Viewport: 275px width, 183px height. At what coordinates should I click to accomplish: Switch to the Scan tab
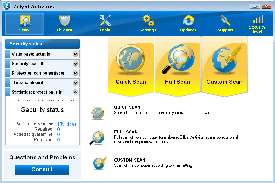[24, 24]
